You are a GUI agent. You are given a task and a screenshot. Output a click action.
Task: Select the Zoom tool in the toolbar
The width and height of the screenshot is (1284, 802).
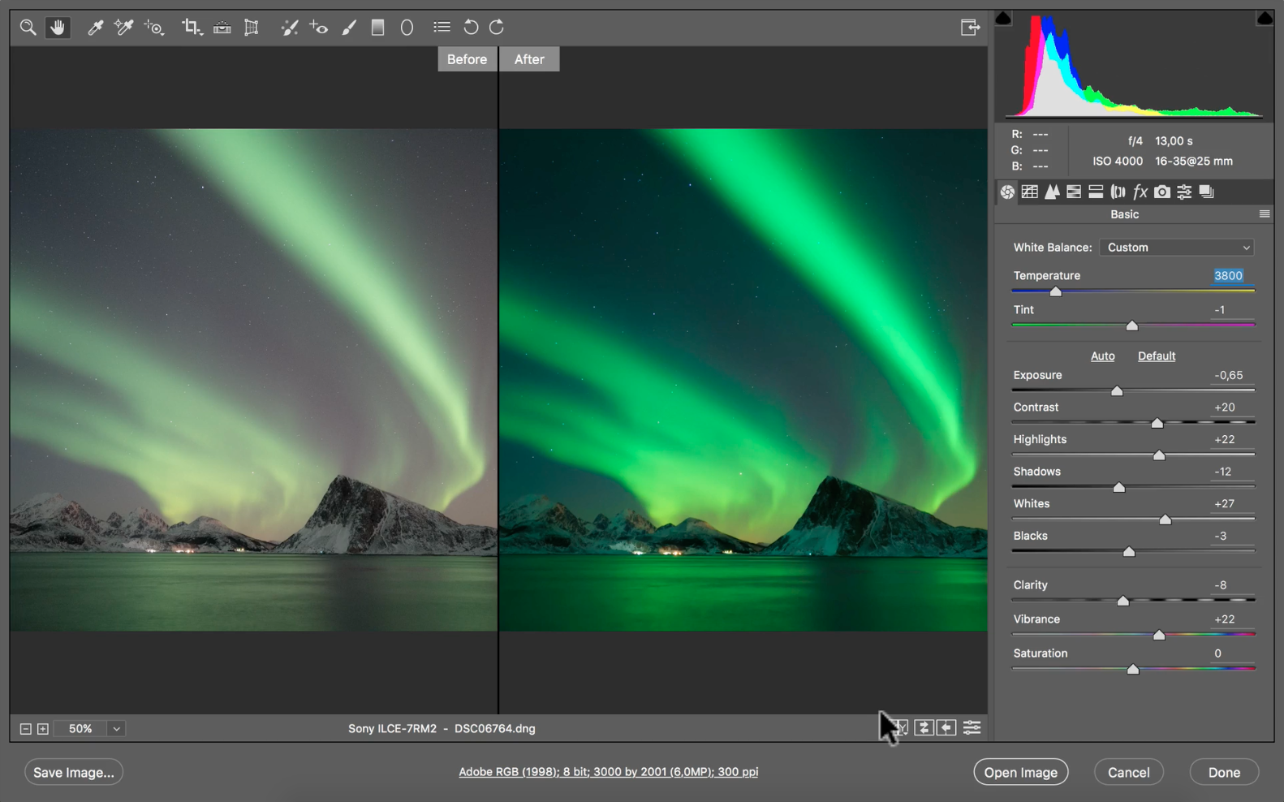click(28, 28)
